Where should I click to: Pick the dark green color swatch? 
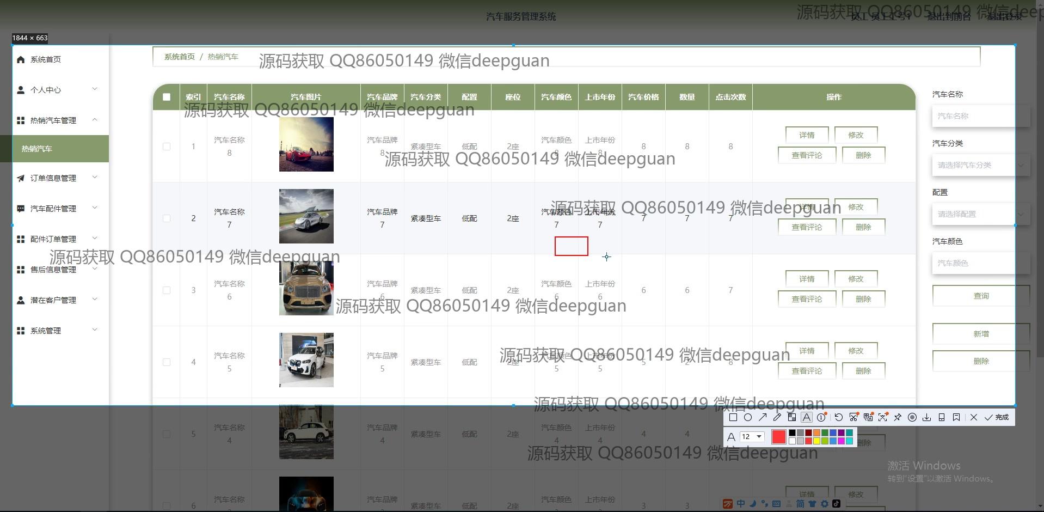click(825, 433)
